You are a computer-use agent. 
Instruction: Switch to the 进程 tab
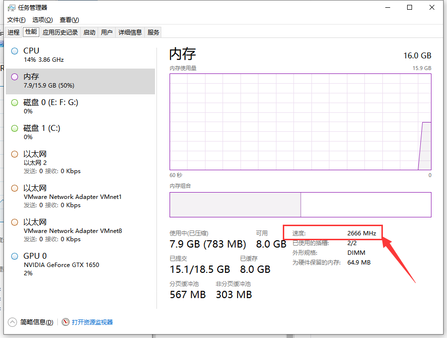click(14, 33)
